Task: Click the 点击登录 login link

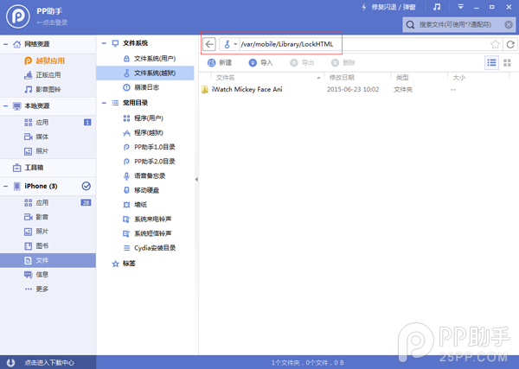Action: click(52, 22)
